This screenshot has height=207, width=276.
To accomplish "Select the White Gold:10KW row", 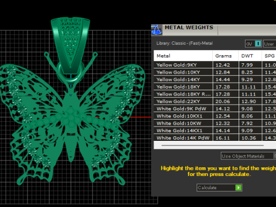I will pos(215,123).
